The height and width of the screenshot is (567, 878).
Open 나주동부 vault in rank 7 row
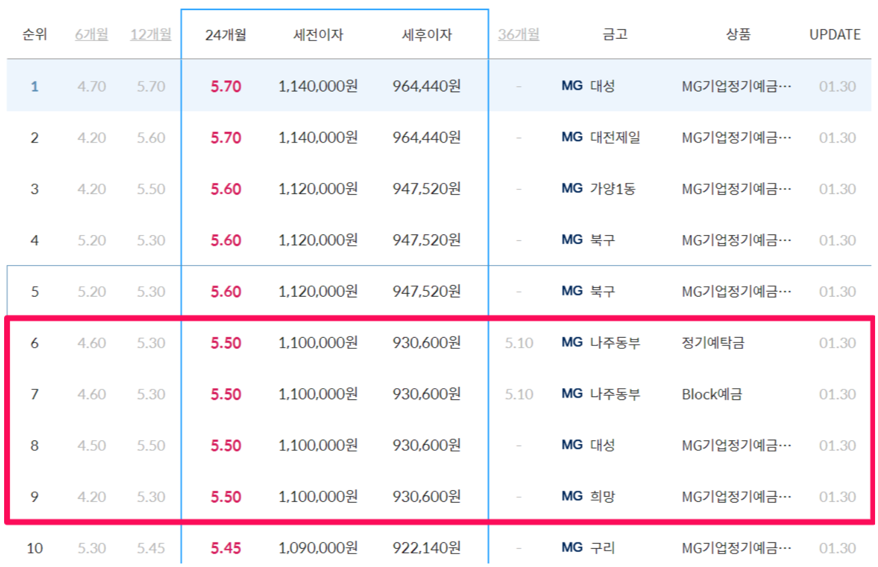pos(615,394)
